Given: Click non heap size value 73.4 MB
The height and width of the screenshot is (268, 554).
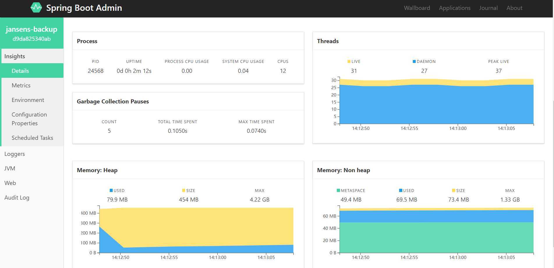Looking at the screenshot, I should point(459,200).
